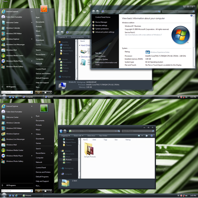Click the change view icon in Pictures
198x198 pixels.
click(x=139, y=136)
